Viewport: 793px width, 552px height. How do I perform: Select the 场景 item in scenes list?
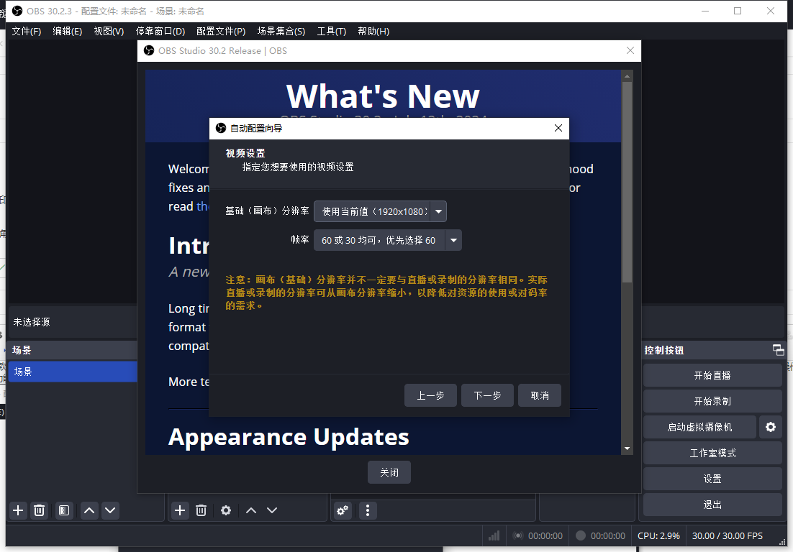[73, 372]
